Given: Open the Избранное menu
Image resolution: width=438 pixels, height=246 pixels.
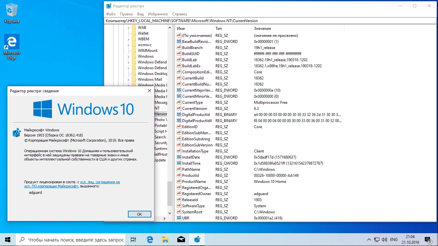Looking at the screenshot, I should click(x=158, y=14).
